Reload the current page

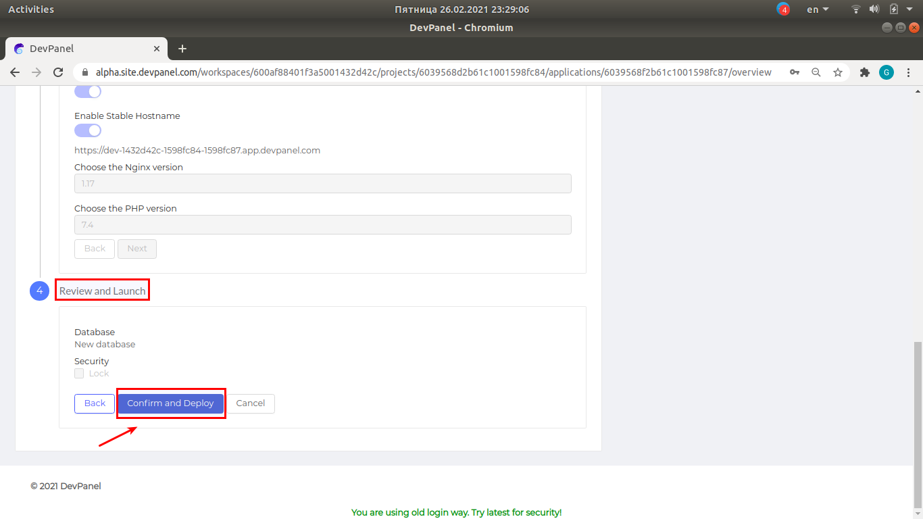click(58, 72)
